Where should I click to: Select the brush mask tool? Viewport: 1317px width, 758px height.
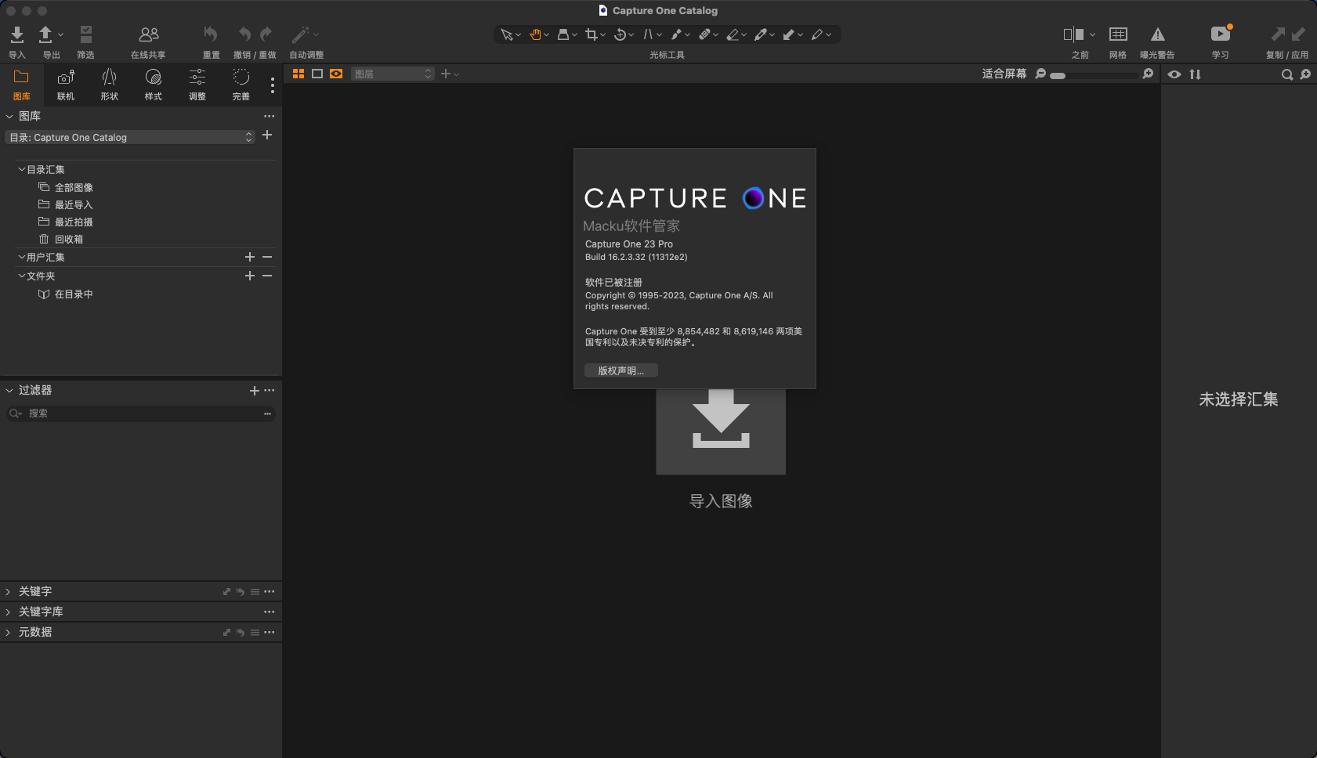pos(676,34)
